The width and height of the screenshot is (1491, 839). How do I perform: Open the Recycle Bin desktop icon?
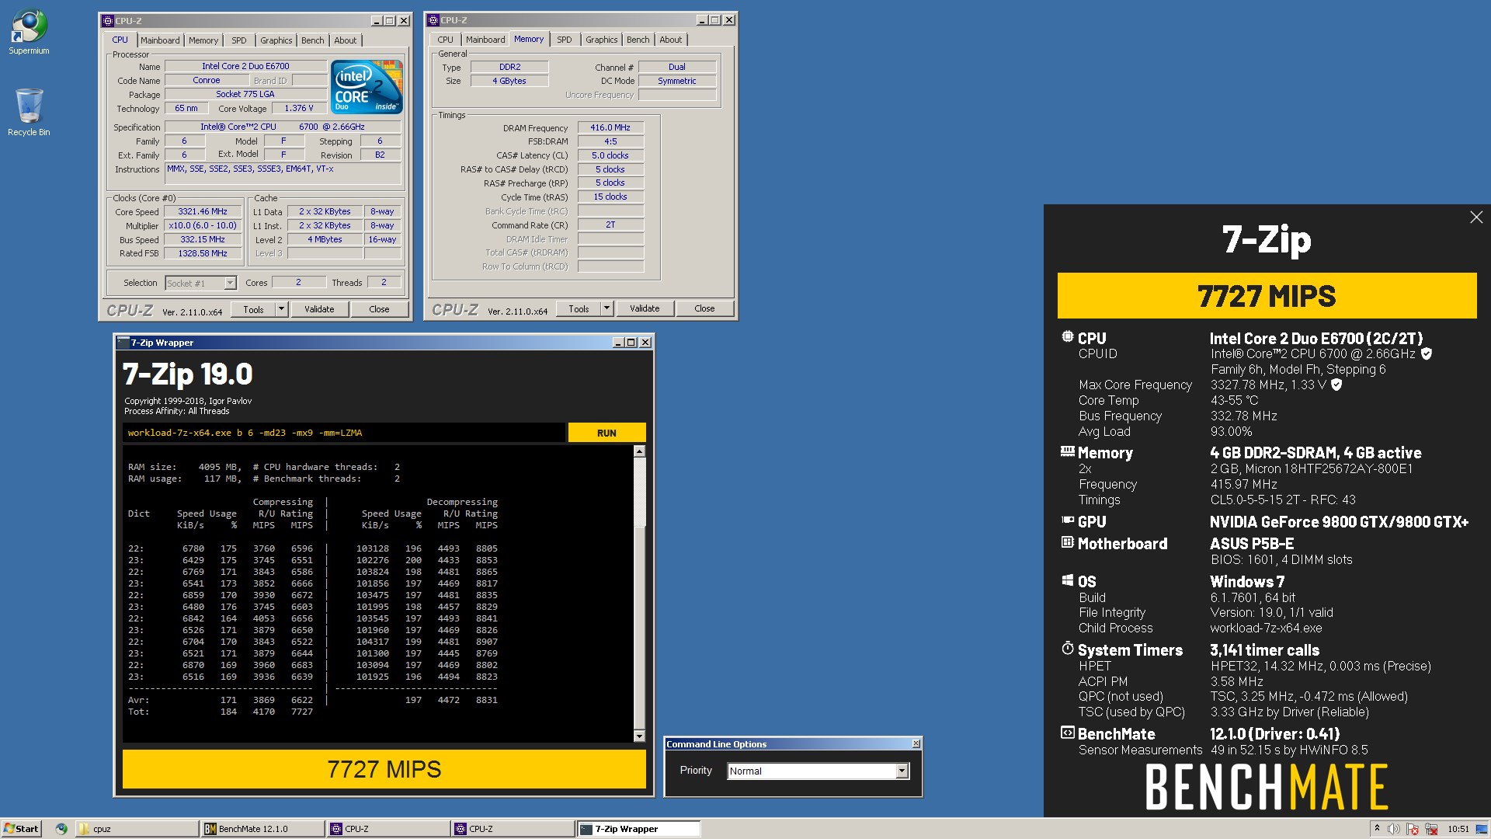pyautogui.click(x=29, y=112)
